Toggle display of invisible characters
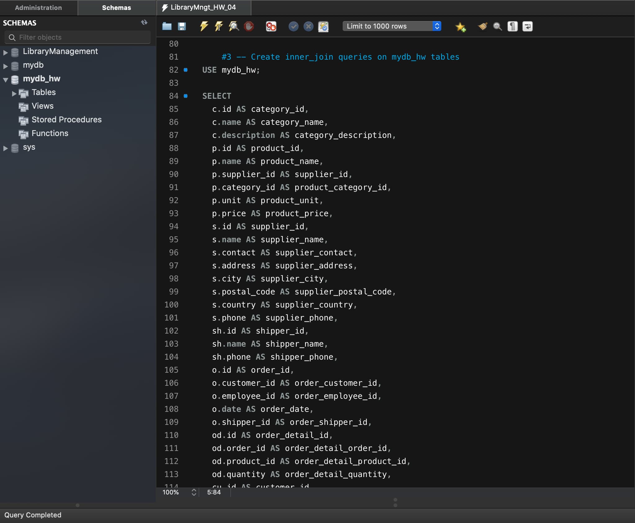The image size is (635, 523). point(512,26)
